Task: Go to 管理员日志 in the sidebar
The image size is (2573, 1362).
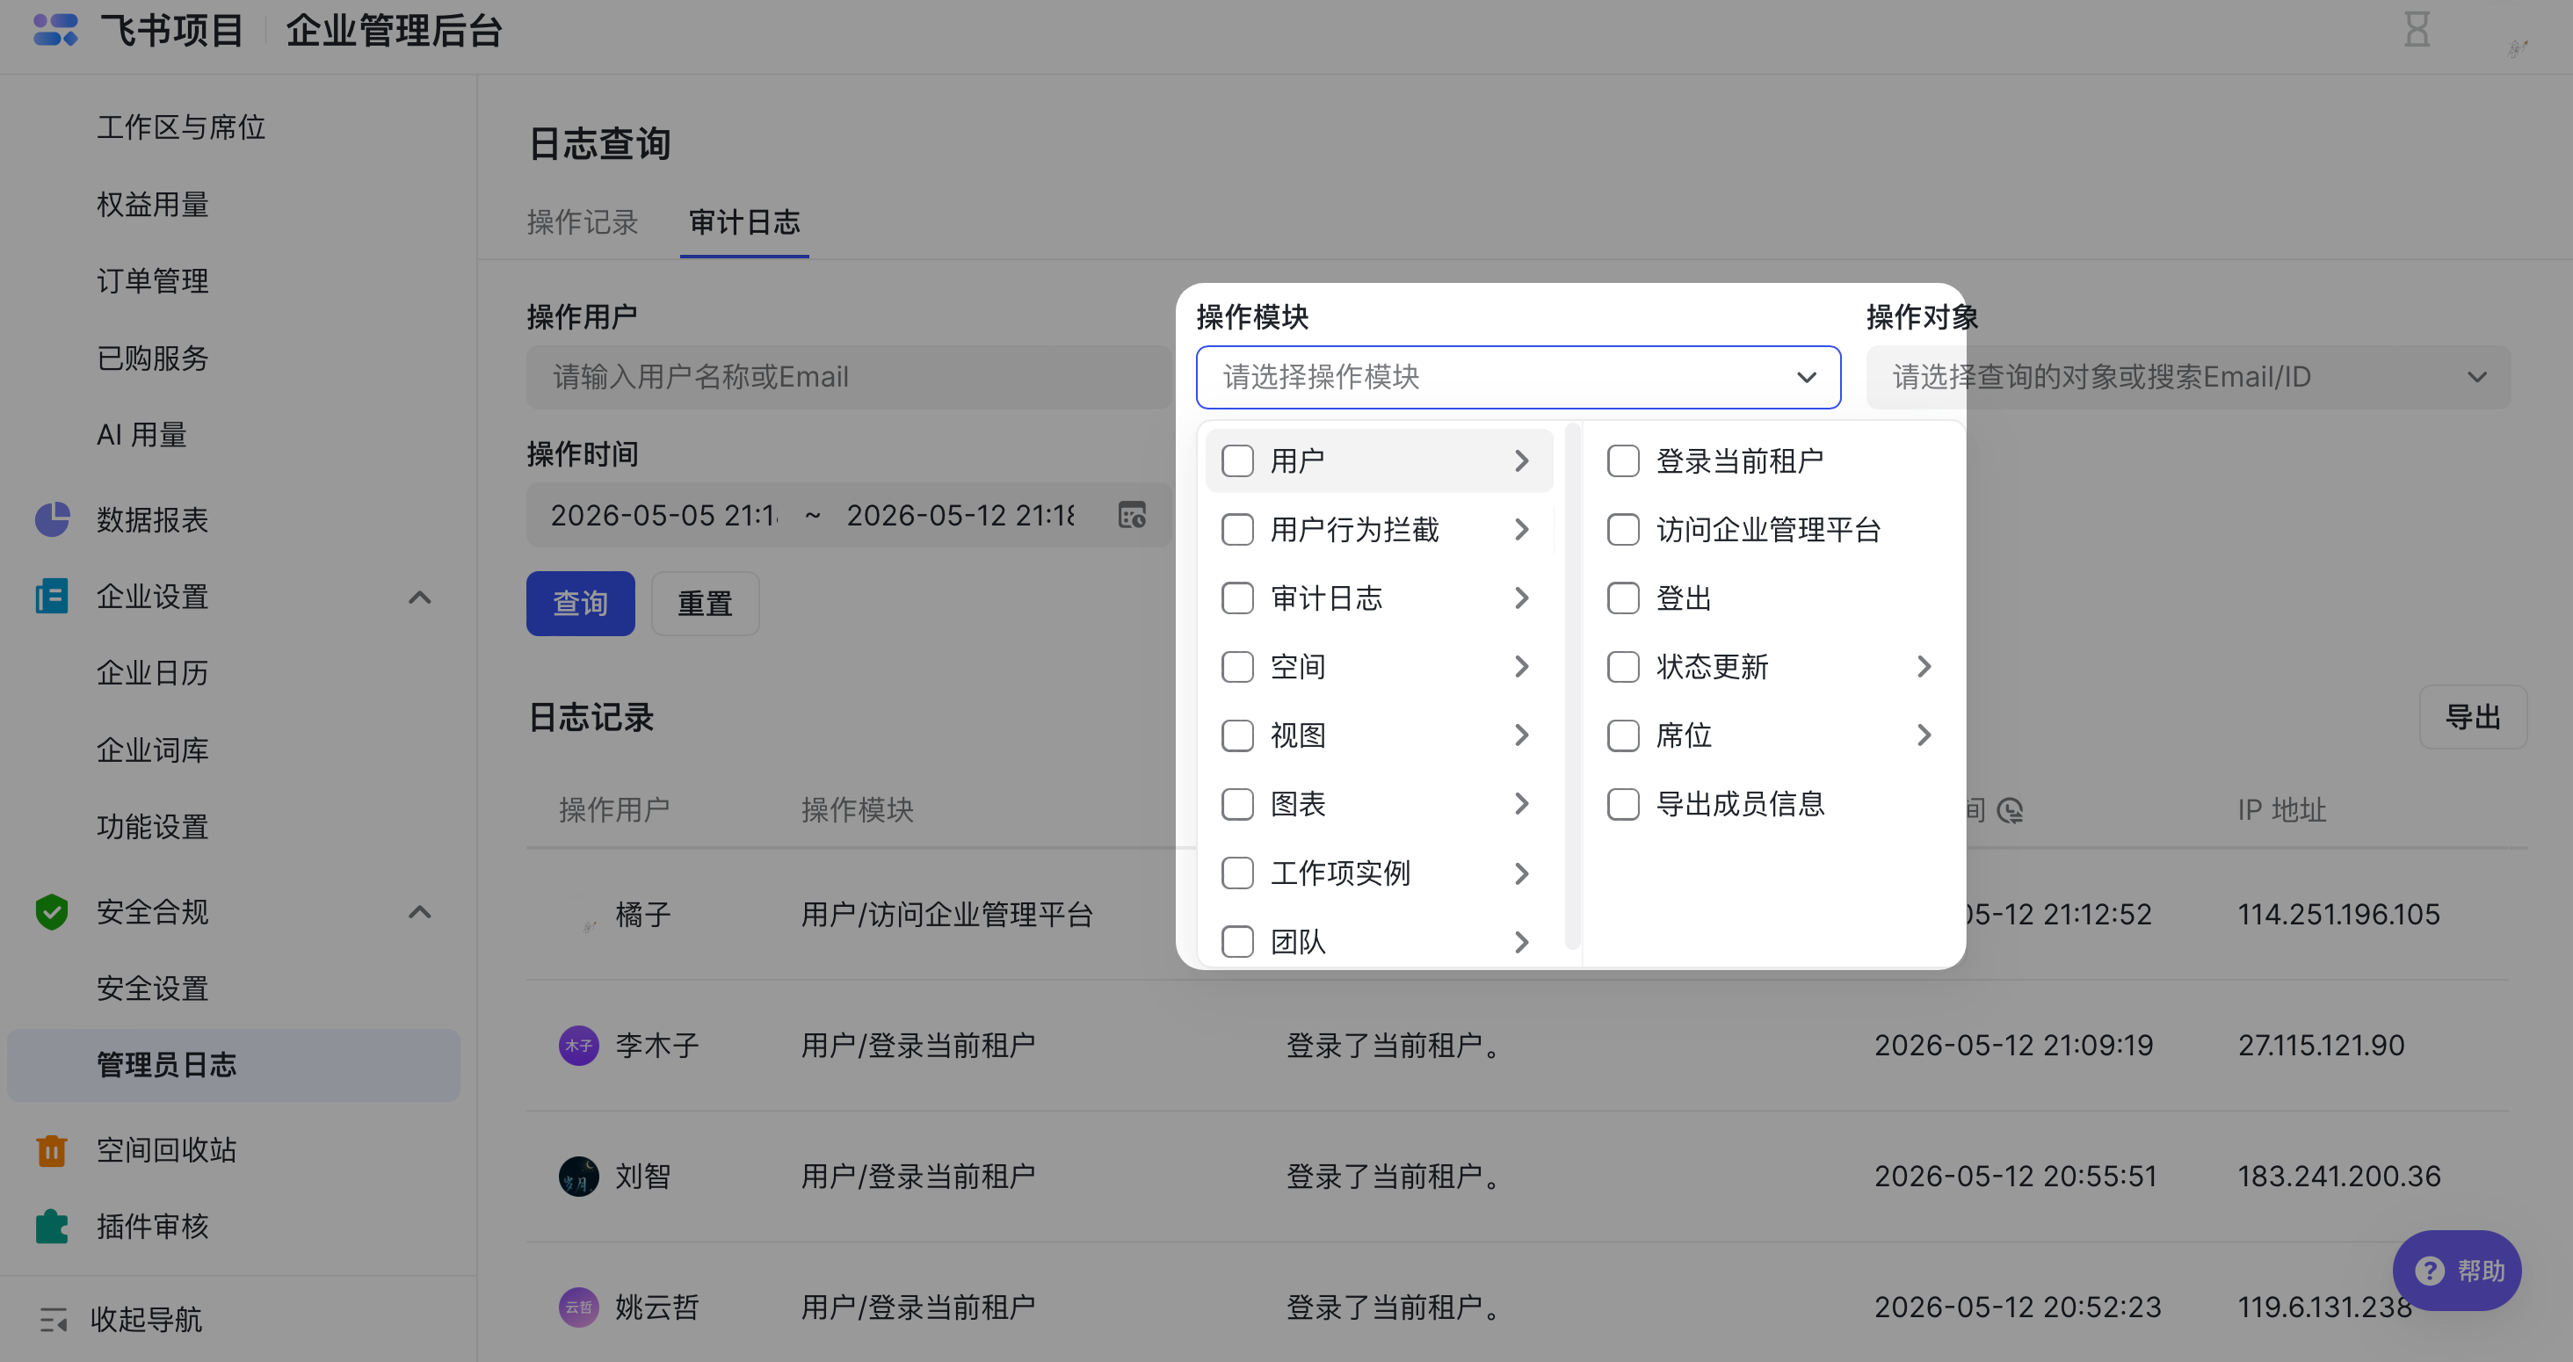Action: click(233, 1064)
